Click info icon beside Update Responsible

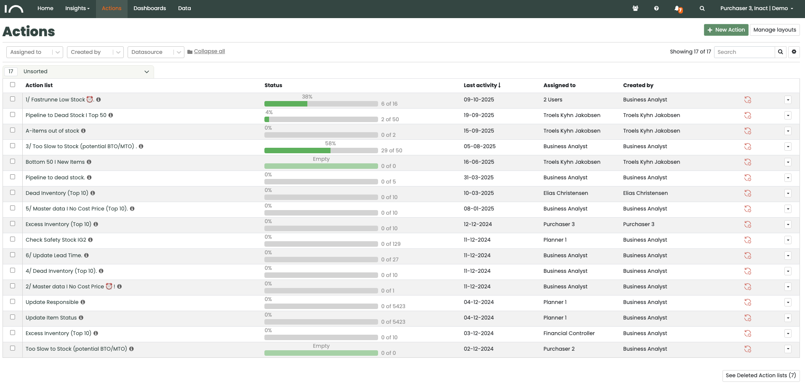coord(83,302)
